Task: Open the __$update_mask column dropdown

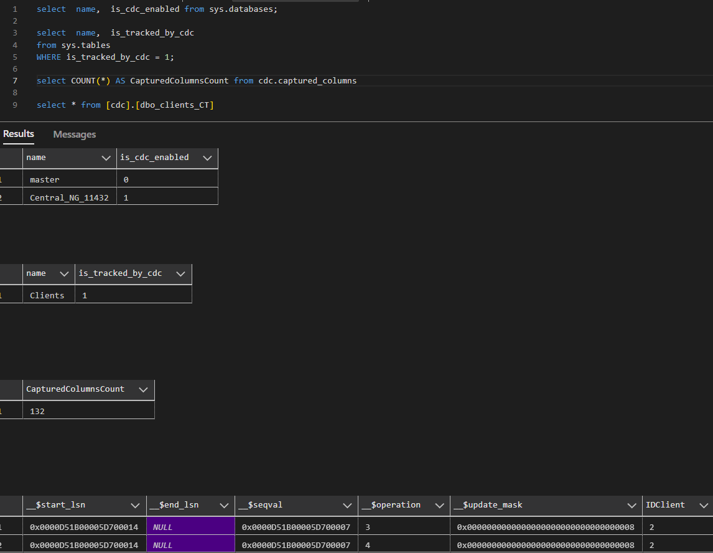Action: pyautogui.click(x=630, y=505)
